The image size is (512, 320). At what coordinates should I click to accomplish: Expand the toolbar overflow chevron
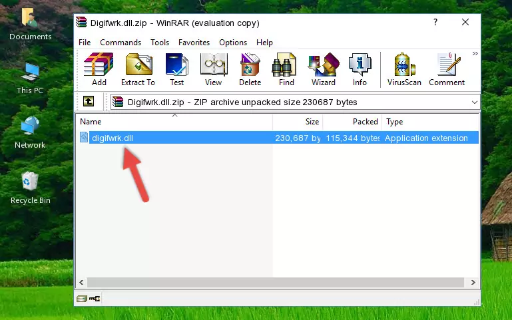click(475, 53)
